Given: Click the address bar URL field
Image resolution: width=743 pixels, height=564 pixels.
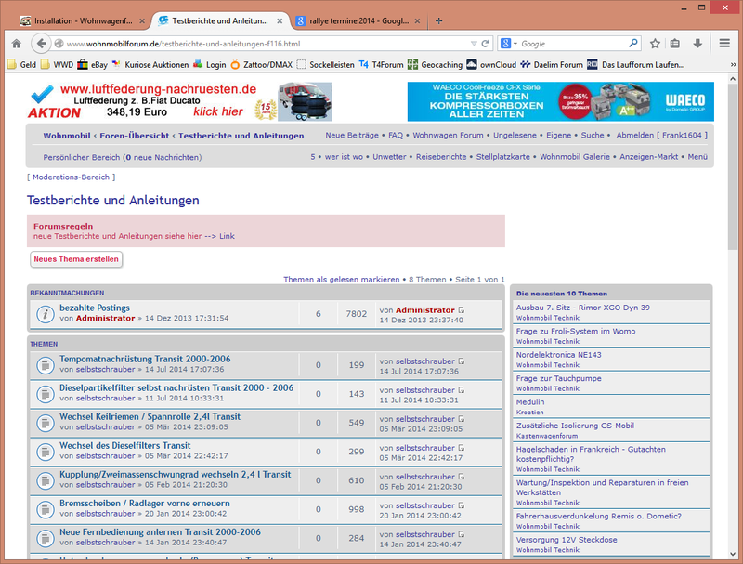Looking at the screenshot, I should [x=266, y=44].
